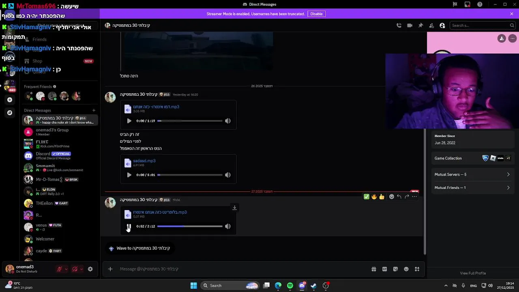Open User Settings gear
This screenshot has height=292, width=519.
(90, 269)
